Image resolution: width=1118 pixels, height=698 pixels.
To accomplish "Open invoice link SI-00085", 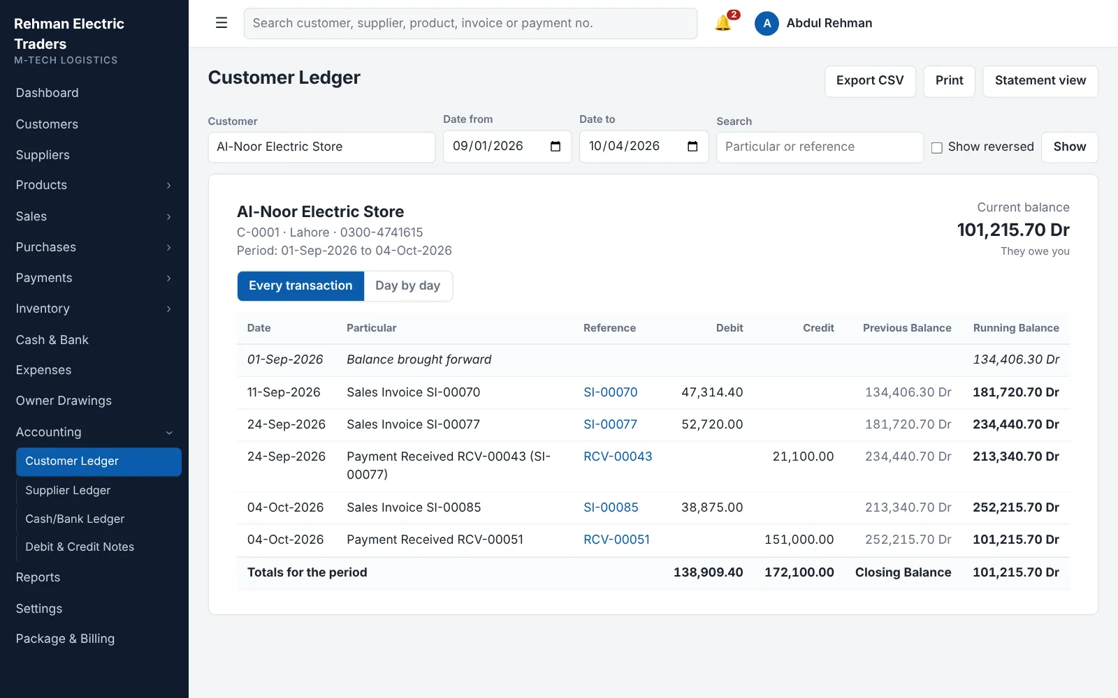I will coord(611,507).
